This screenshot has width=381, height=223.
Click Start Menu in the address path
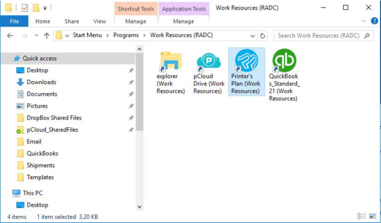(x=88, y=35)
